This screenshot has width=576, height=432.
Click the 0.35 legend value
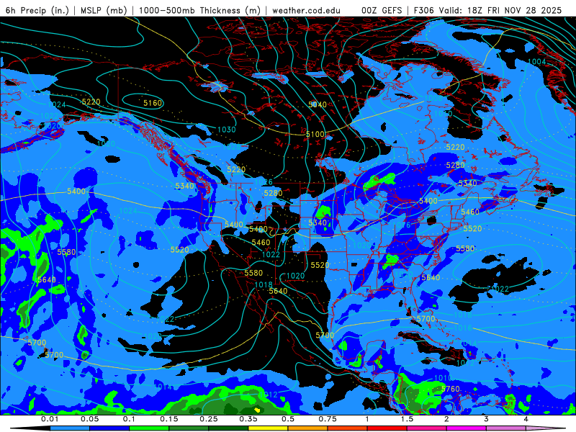point(248,419)
